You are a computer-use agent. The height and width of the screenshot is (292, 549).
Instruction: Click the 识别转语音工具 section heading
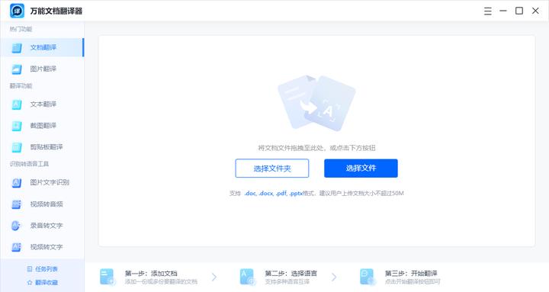(x=30, y=164)
